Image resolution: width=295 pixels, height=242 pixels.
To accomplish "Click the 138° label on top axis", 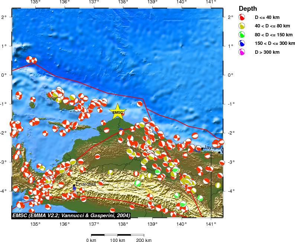I will point(123,3).
